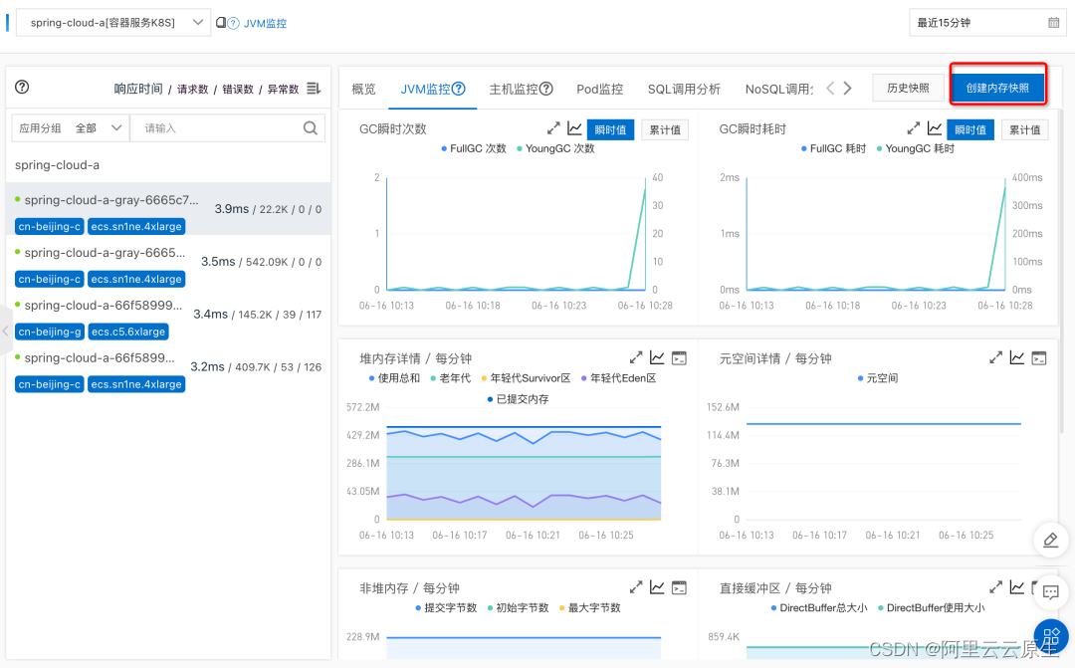Image resolution: width=1075 pixels, height=668 pixels.
Task: Open the 概览 tab
Action: [x=363, y=89]
